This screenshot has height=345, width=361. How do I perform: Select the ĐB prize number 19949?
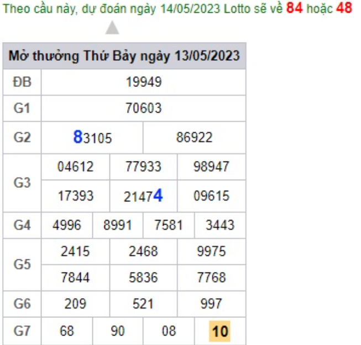click(x=144, y=82)
